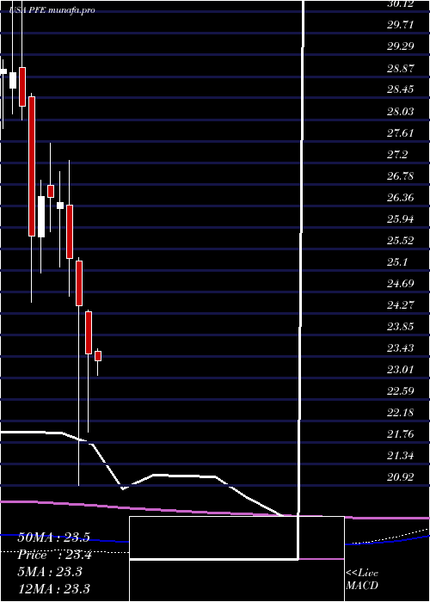Click the <<Live MACD label
The height and width of the screenshot is (602, 430).
(x=362, y=580)
